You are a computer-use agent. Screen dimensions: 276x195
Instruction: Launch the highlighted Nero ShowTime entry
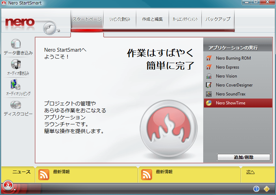pos(238,103)
